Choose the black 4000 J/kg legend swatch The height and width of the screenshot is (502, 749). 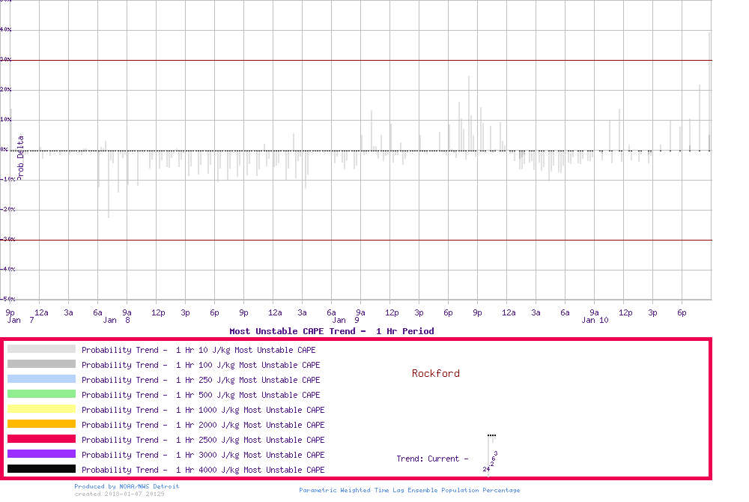click(x=41, y=469)
